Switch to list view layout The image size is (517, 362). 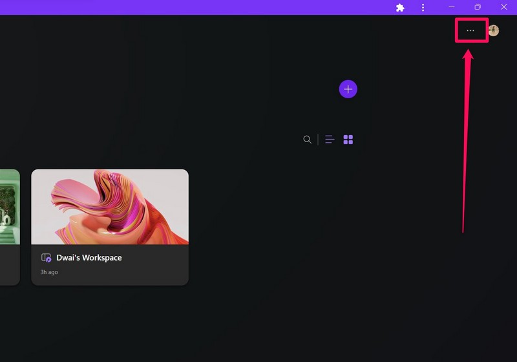(x=330, y=140)
